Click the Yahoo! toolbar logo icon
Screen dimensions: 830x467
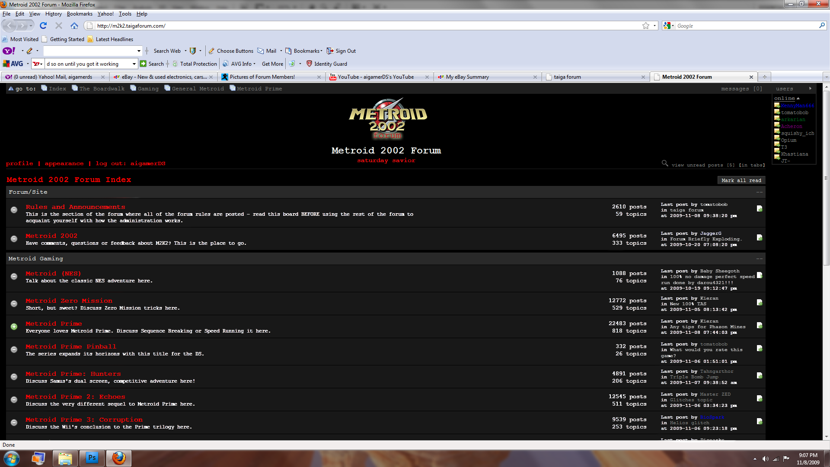(x=9, y=51)
